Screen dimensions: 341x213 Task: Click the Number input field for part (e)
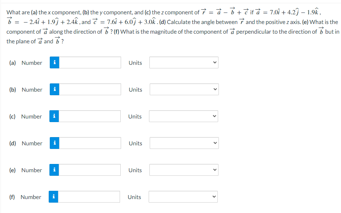pos(90,170)
